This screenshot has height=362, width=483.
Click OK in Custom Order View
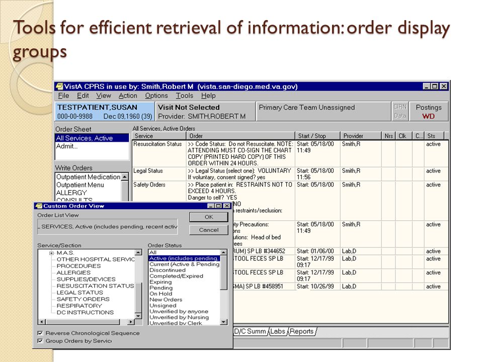(208, 217)
